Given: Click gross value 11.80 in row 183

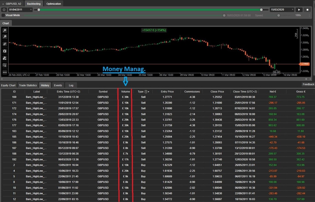Looking at the screenshot, I should point(301,131).
